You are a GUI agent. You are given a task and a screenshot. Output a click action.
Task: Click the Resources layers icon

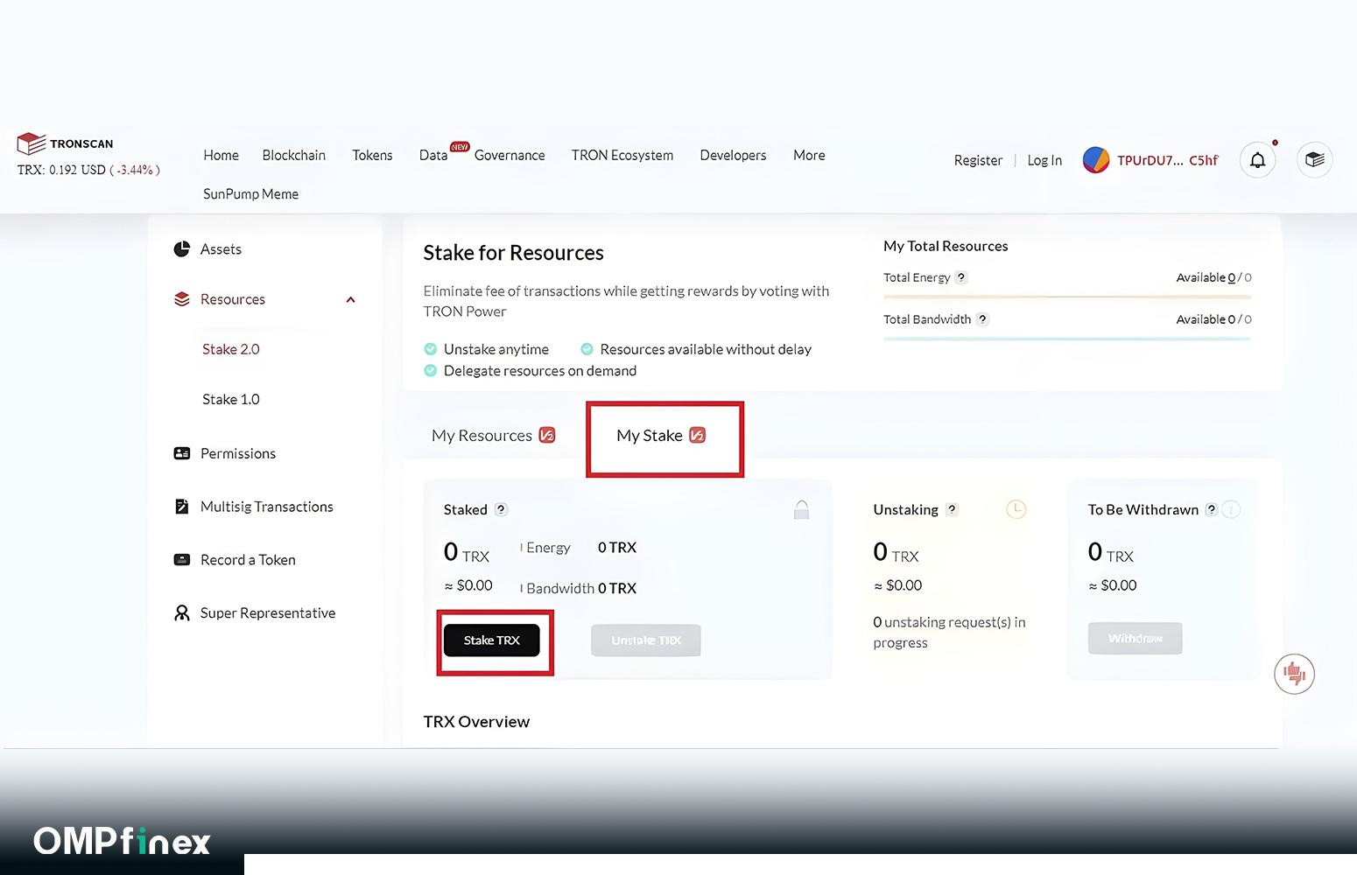pos(182,299)
